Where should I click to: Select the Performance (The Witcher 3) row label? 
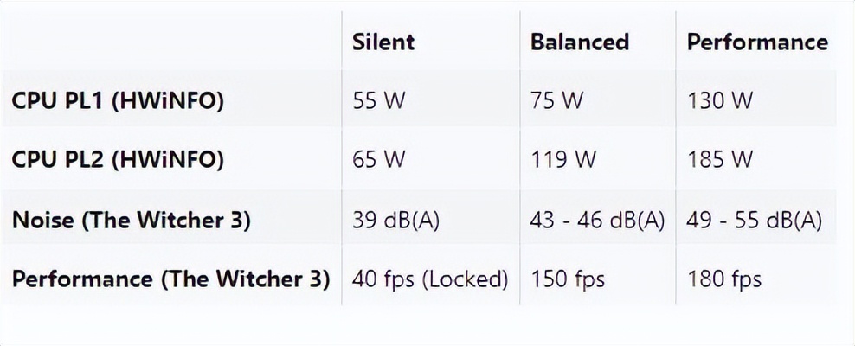tap(170, 279)
